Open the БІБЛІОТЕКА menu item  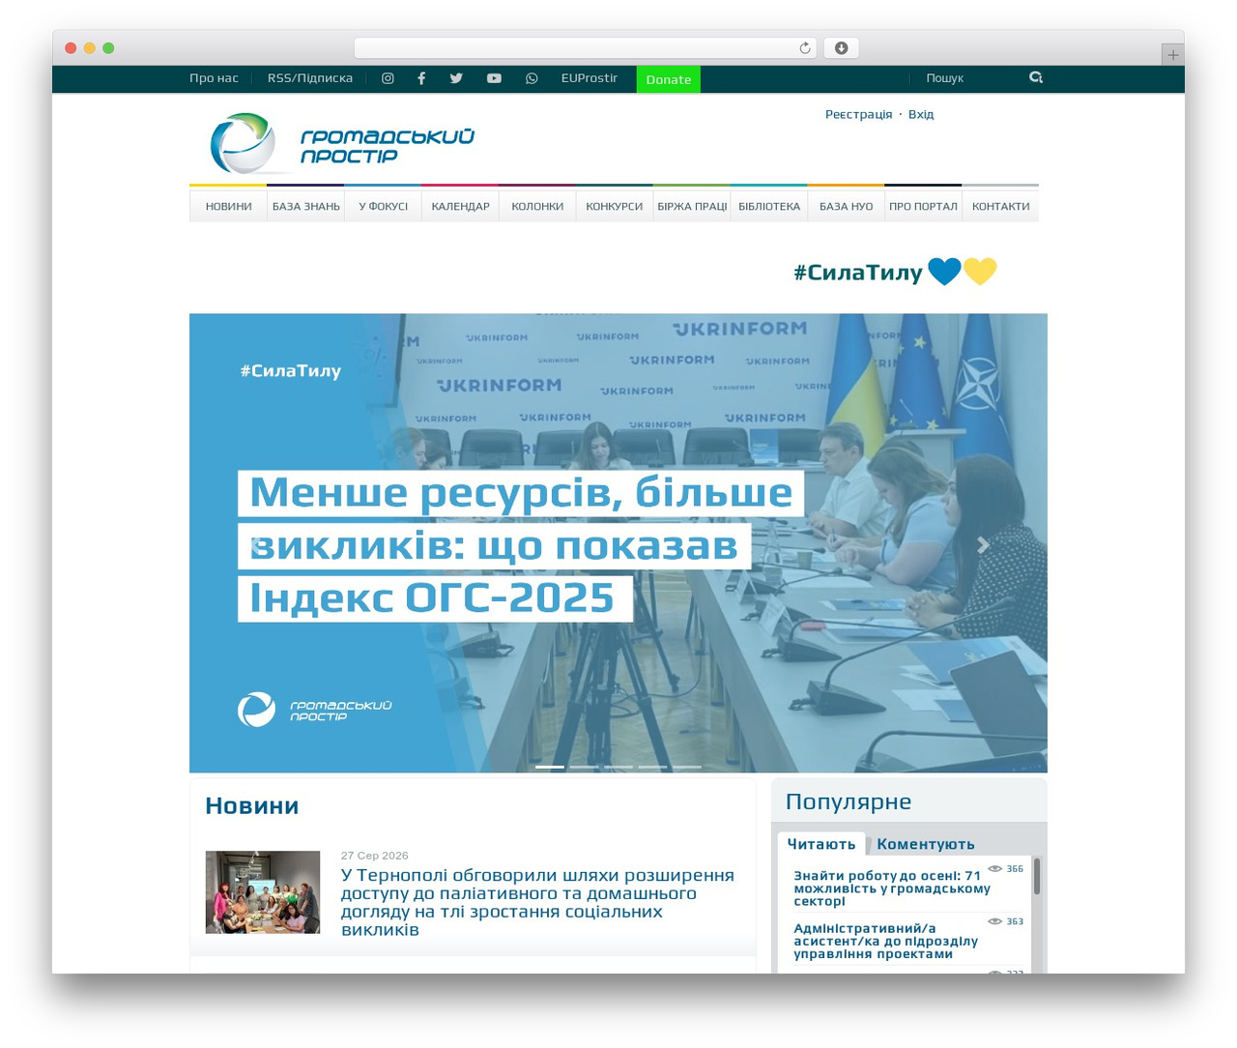coord(769,206)
